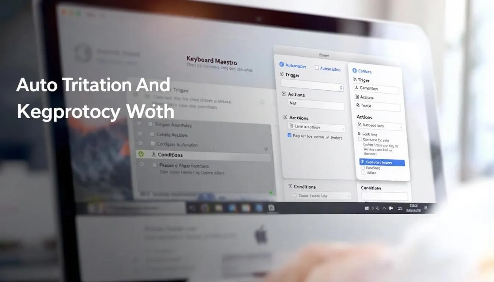Click the flag icon in the system tray

(390, 208)
